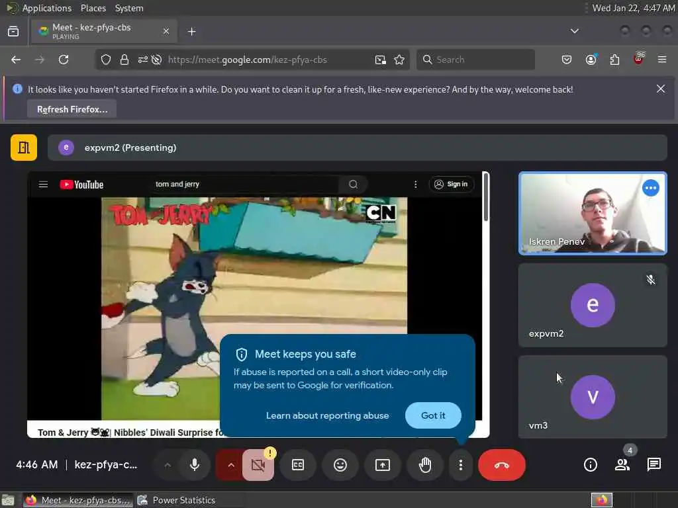Open Learn about reporting abuse link
The height and width of the screenshot is (508, 678).
click(327, 415)
